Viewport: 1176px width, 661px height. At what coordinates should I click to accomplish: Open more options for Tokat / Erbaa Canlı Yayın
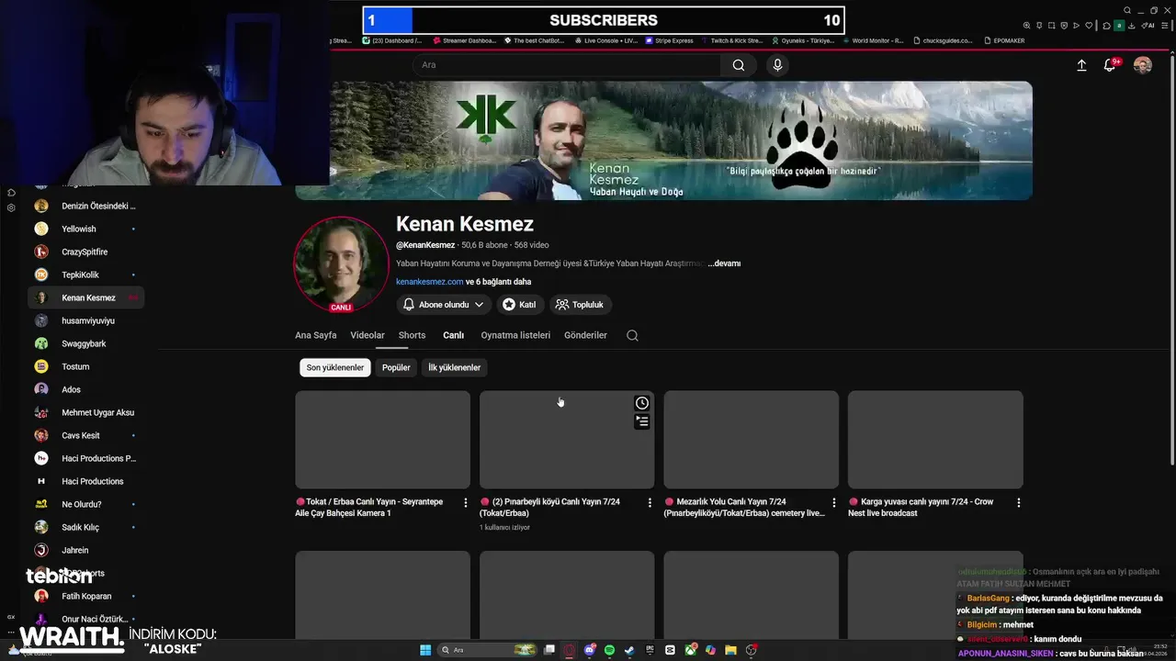[466, 502]
